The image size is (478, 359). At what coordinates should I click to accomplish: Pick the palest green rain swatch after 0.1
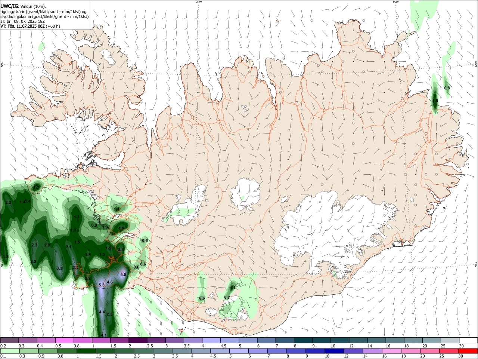(x=10, y=351)
